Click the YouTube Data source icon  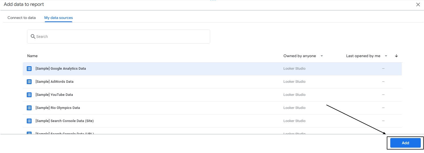tap(29, 95)
